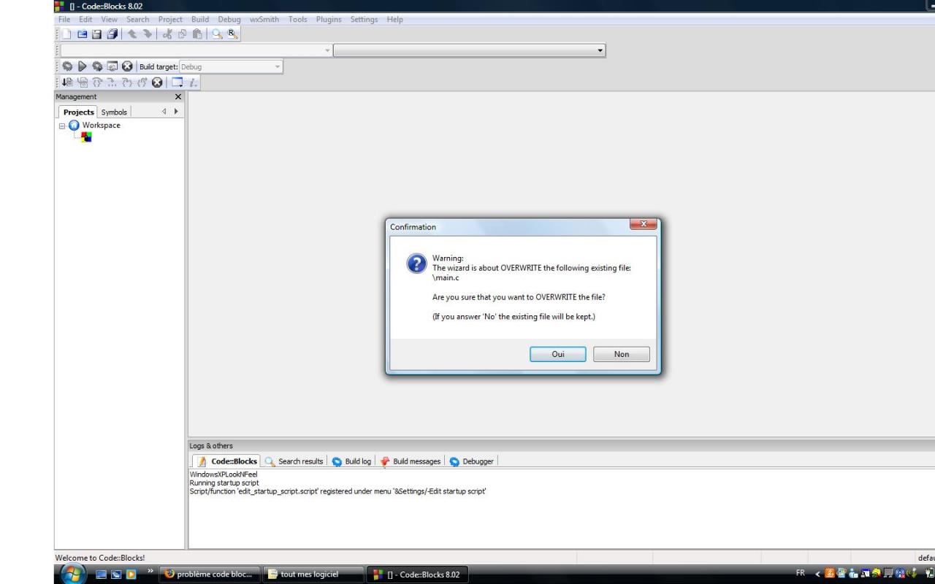This screenshot has height=584, width=935.
Task: Click the Build and run icon
Action: [97, 66]
